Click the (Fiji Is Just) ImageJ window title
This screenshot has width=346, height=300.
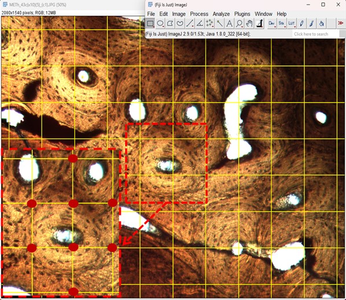pyautogui.click(x=171, y=5)
